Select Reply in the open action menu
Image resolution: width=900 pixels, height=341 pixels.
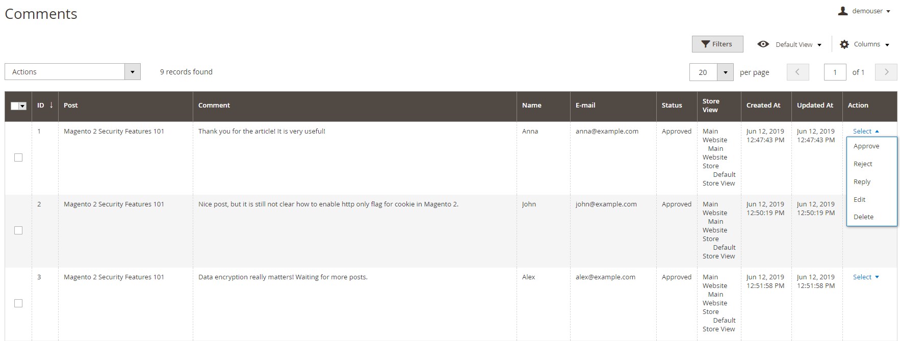[x=862, y=182]
